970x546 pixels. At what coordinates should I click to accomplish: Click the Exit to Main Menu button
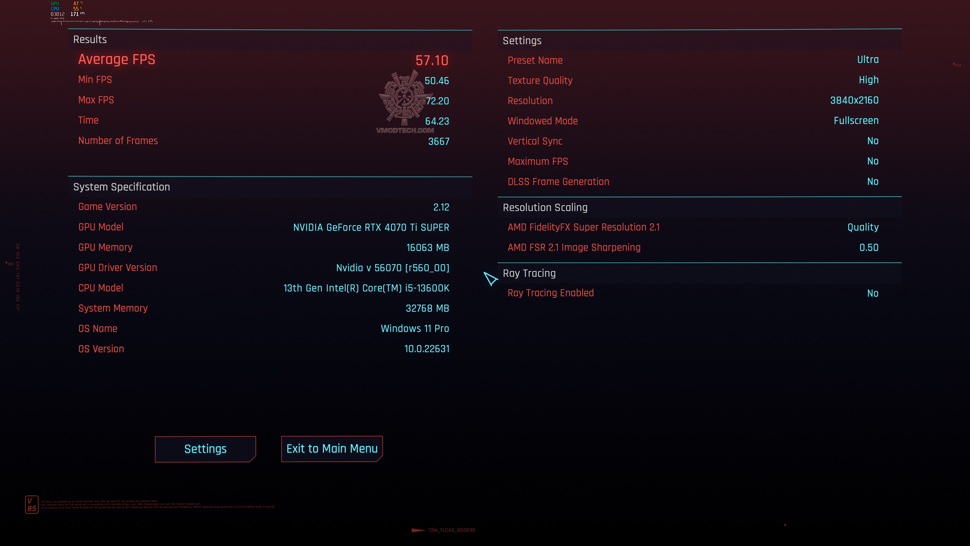(332, 448)
